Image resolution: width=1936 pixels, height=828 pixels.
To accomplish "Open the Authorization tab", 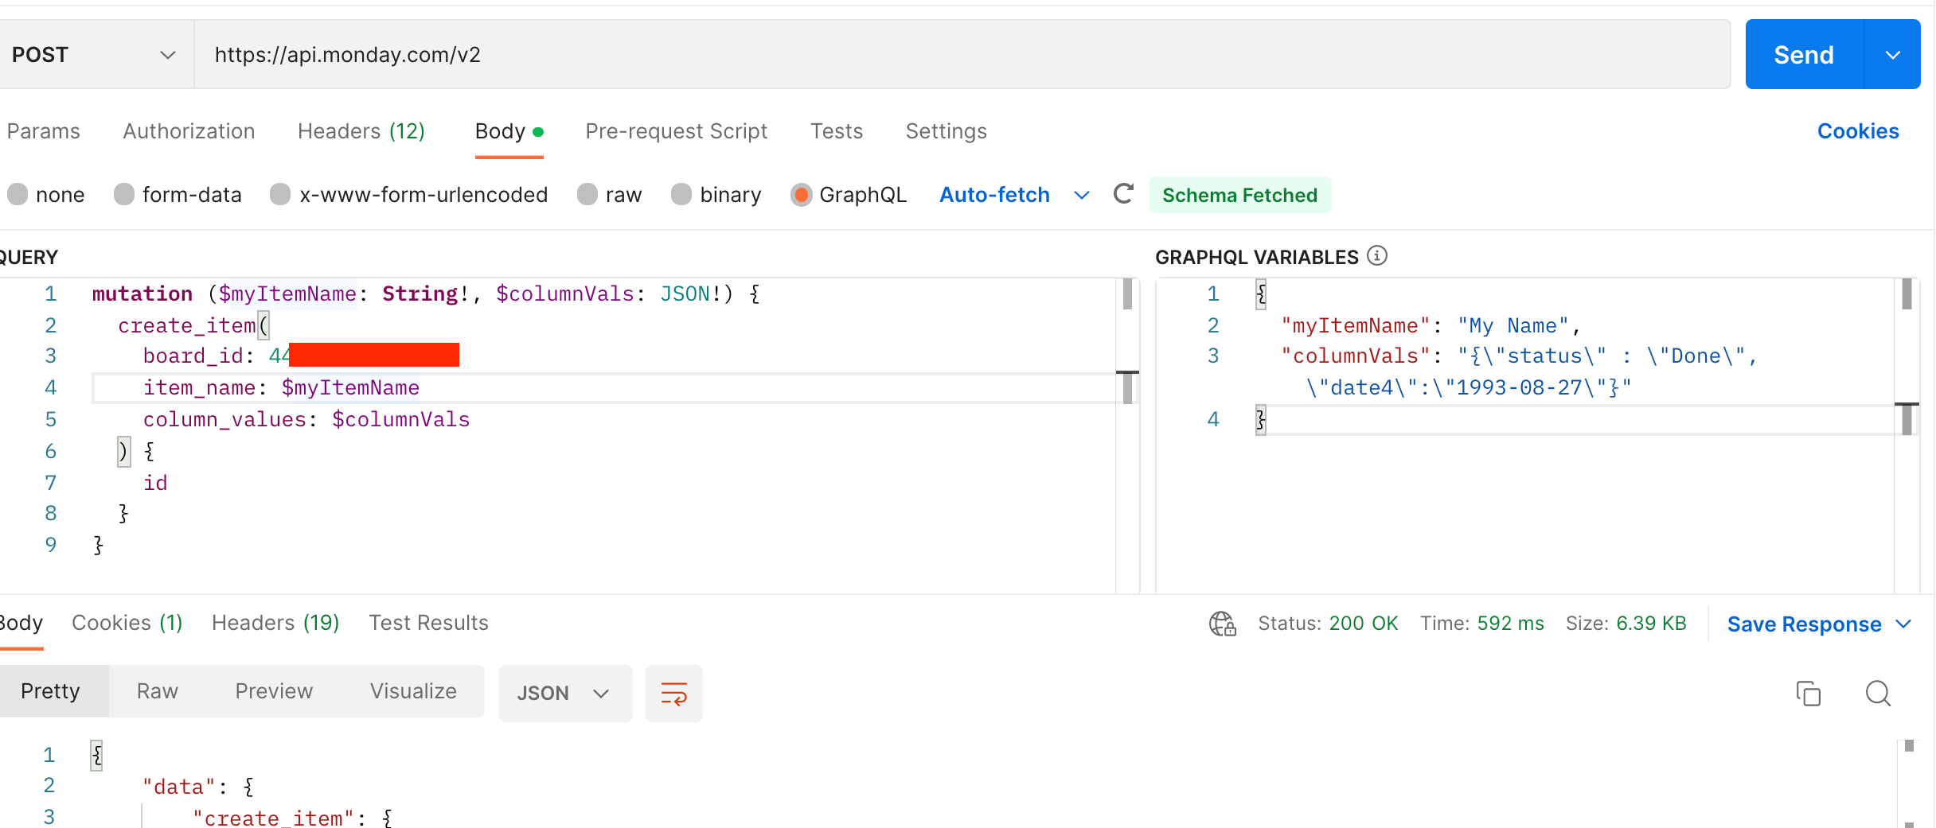I will tap(189, 131).
